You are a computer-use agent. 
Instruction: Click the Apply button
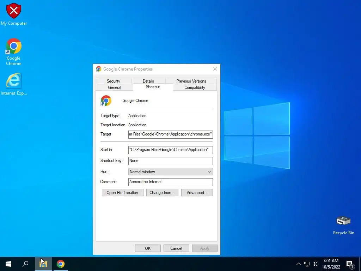point(205,248)
